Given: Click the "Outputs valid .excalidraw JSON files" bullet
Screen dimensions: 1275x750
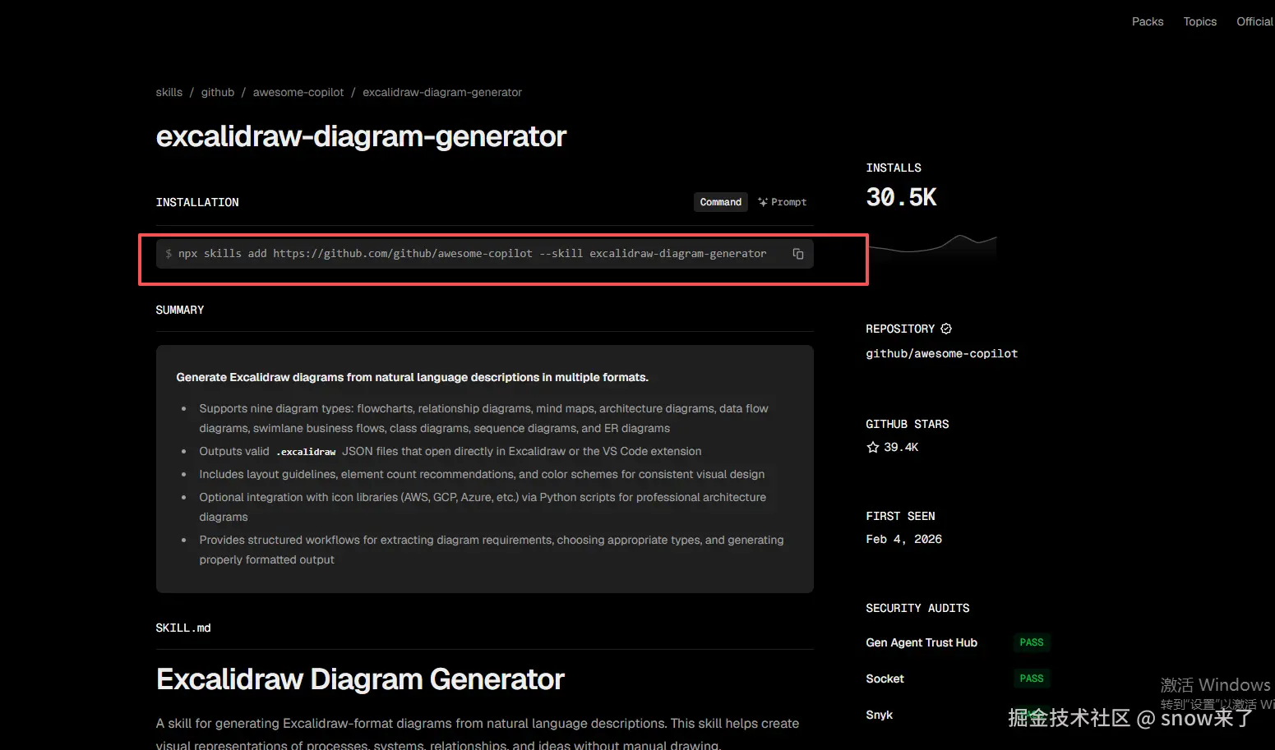Looking at the screenshot, I should click(x=450, y=451).
